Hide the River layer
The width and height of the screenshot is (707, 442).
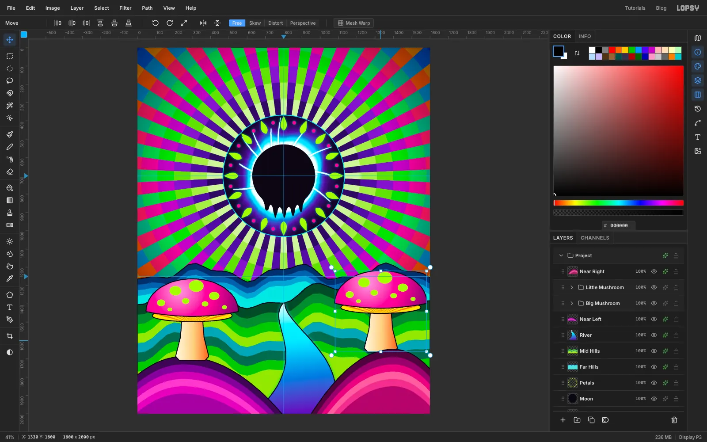click(654, 335)
